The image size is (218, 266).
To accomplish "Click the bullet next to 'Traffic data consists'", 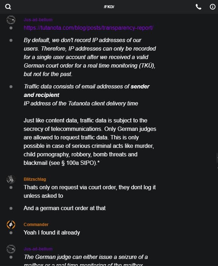I will 11,86.
